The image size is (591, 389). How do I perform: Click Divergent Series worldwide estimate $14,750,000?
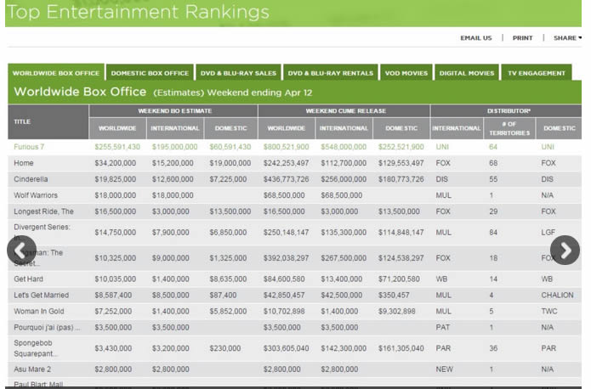[x=116, y=233]
